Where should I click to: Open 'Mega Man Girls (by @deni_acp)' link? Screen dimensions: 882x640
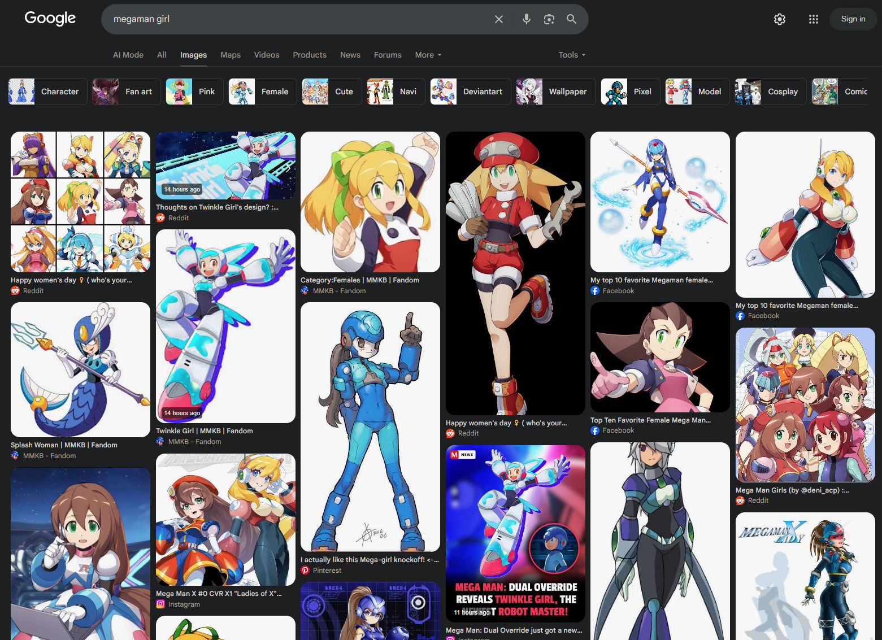tap(792, 490)
